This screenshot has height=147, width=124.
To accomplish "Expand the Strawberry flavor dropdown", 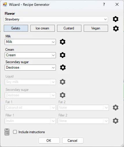I will (56, 19).
